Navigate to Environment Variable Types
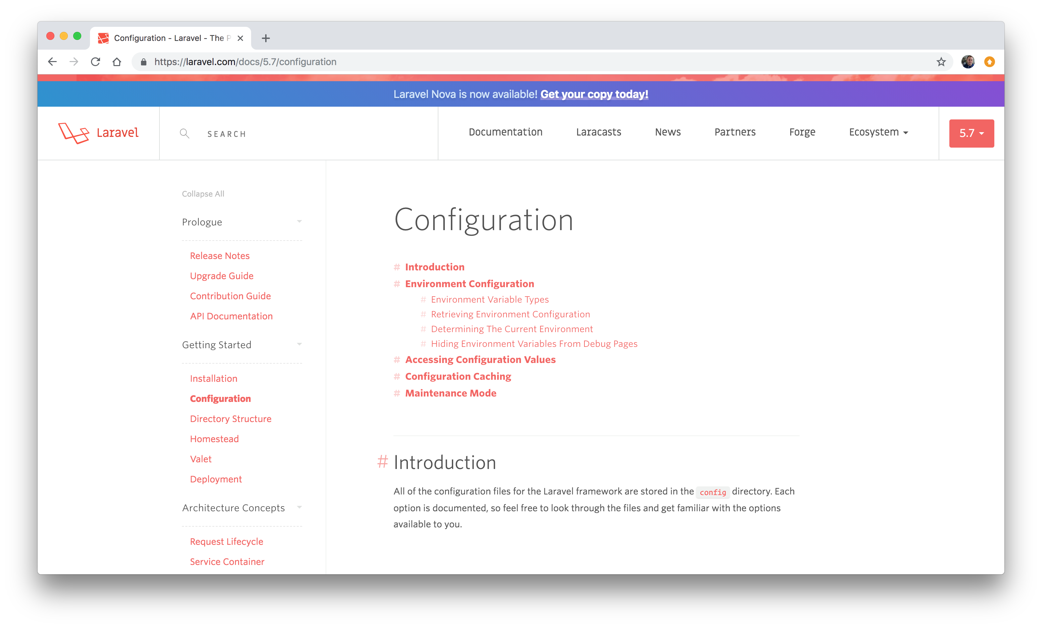 coord(490,299)
